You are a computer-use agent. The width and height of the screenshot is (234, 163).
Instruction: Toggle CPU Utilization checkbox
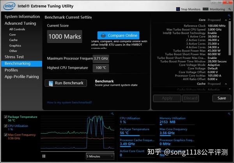coord(6,126)
